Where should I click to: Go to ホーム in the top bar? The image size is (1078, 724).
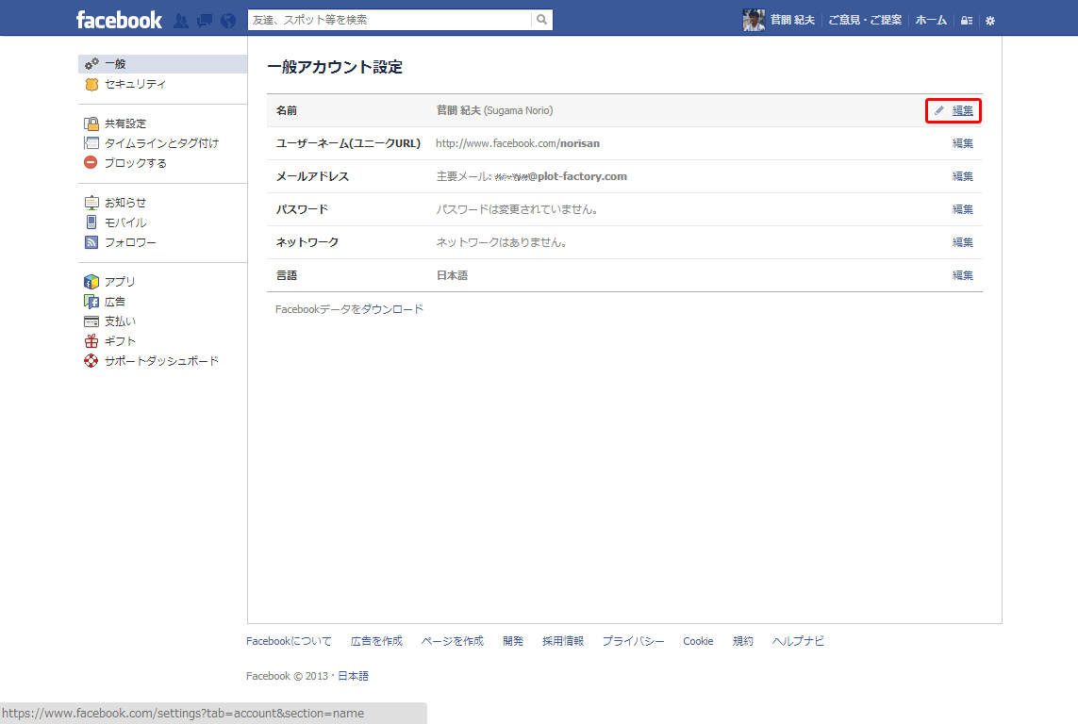(931, 20)
